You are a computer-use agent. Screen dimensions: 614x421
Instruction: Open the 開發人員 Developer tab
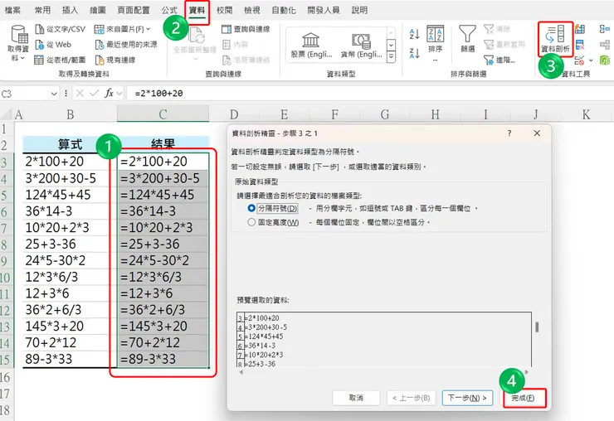tap(324, 10)
